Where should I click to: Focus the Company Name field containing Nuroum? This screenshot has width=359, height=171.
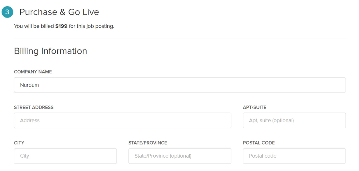pos(180,85)
